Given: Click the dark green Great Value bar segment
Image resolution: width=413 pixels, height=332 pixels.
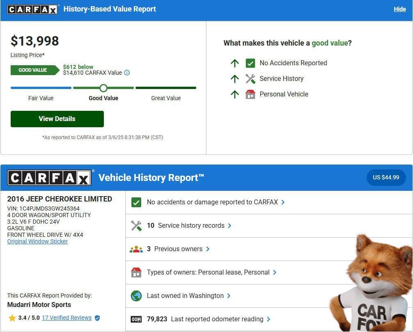Looking at the screenshot, I should (166, 88).
